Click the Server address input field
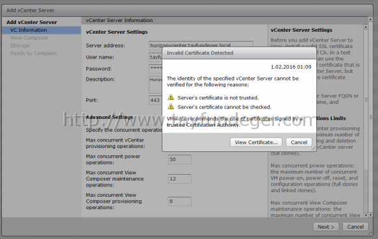 tap(201, 45)
